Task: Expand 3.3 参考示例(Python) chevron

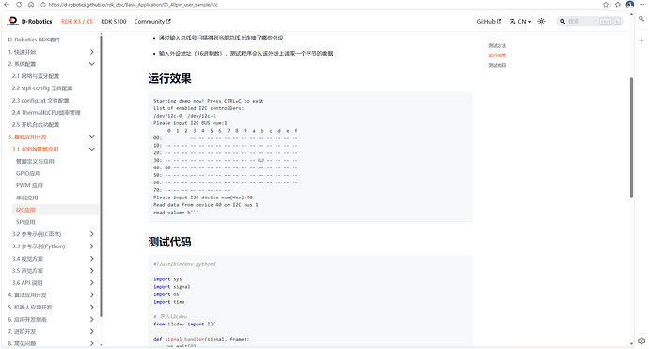Action: pyautogui.click(x=92, y=246)
